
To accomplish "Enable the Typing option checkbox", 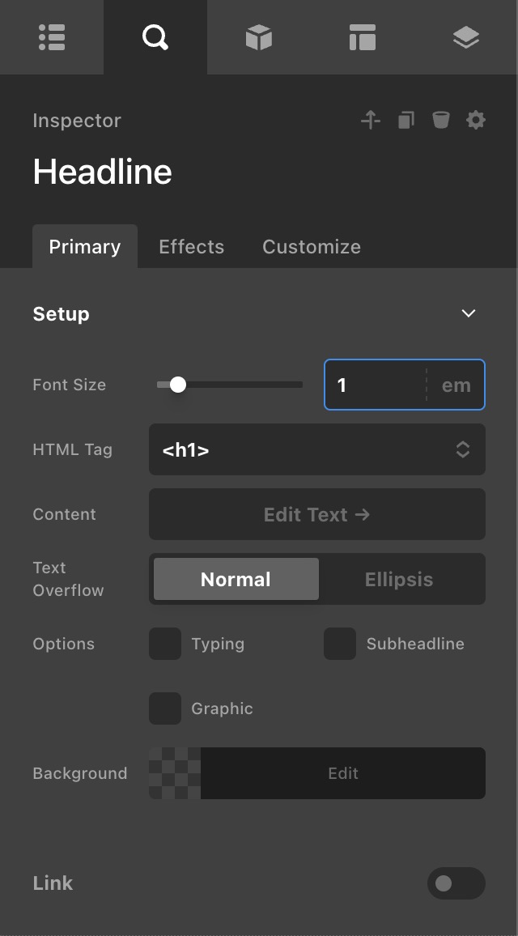I will point(165,644).
